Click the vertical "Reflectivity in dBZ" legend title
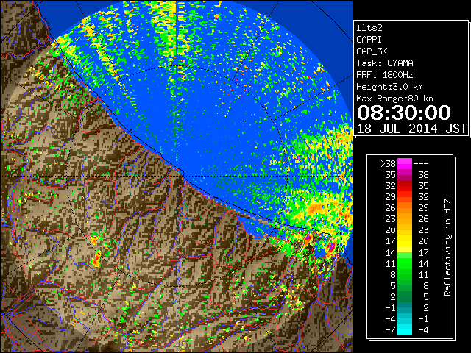Screen dimensions: 471x353 [447, 247]
